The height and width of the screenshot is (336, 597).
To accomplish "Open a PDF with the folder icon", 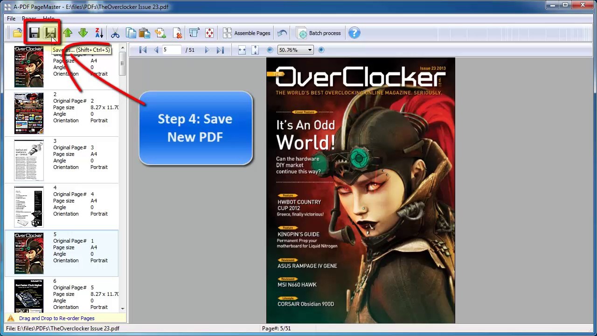I will [18, 33].
